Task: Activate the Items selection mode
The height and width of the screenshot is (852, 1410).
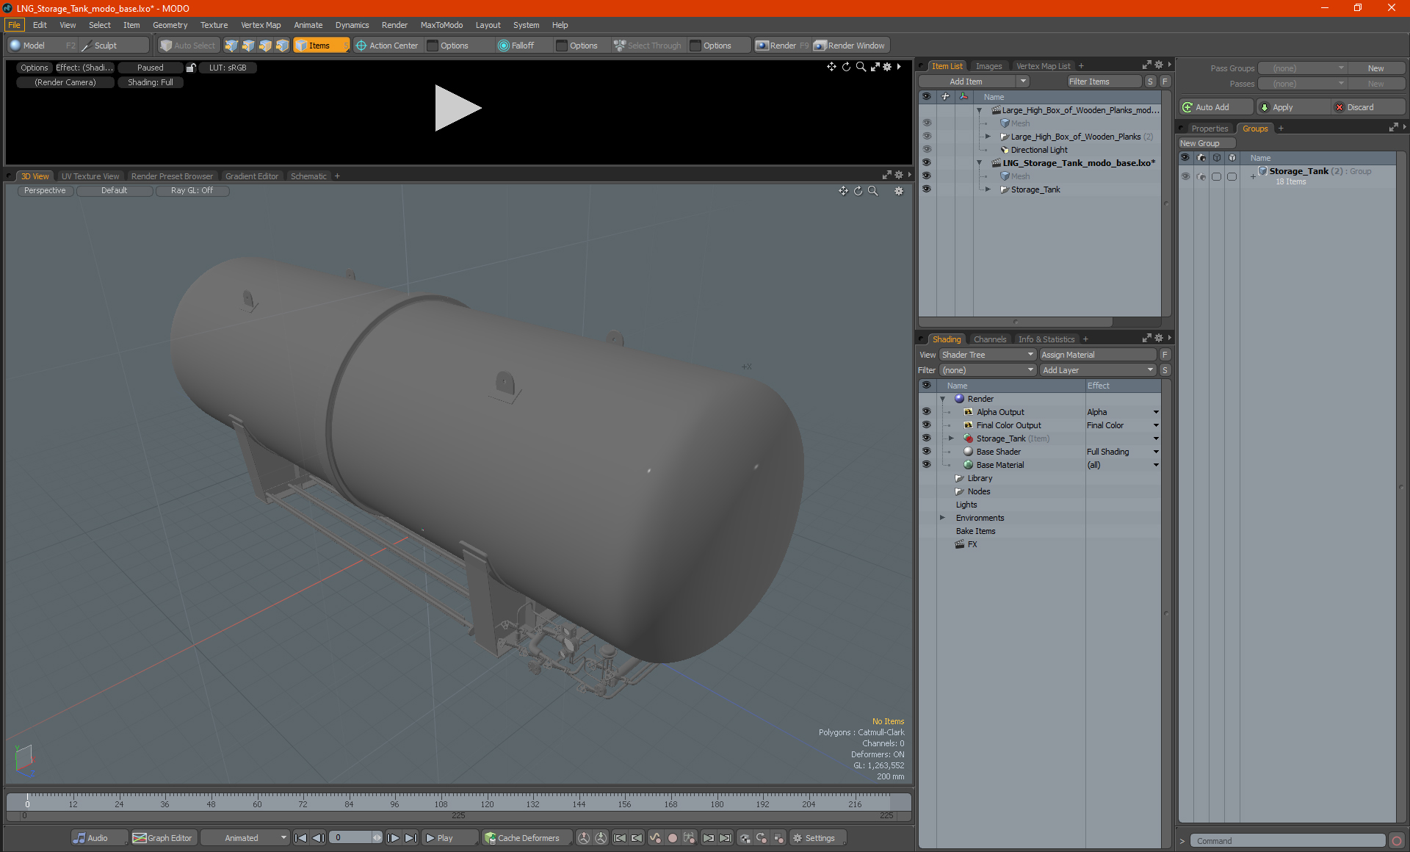Action: 321,46
